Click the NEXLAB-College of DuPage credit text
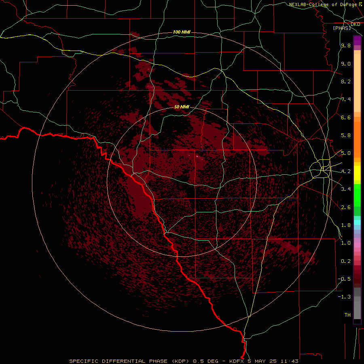The image size is (364, 364). (x=324, y=4)
